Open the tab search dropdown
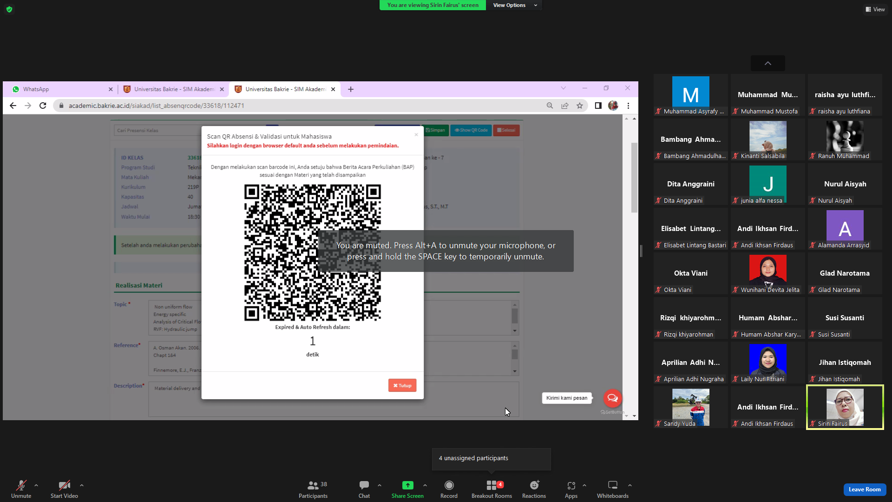Image resolution: width=892 pixels, height=502 pixels. tap(564, 88)
